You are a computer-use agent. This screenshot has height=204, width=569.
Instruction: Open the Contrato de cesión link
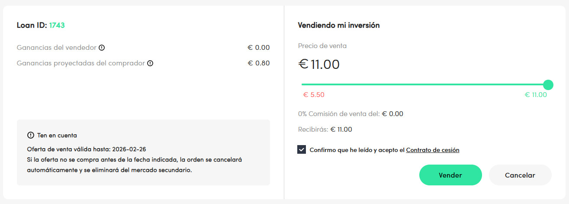click(432, 150)
